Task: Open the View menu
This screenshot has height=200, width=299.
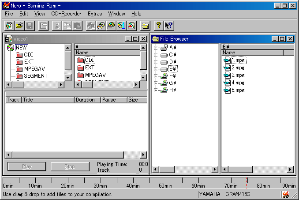Action: 40,14
